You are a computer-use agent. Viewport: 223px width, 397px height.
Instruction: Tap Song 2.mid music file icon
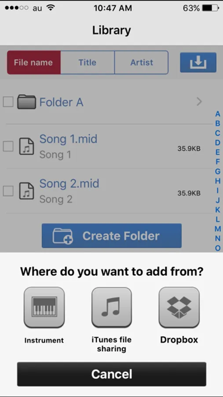(x=26, y=191)
